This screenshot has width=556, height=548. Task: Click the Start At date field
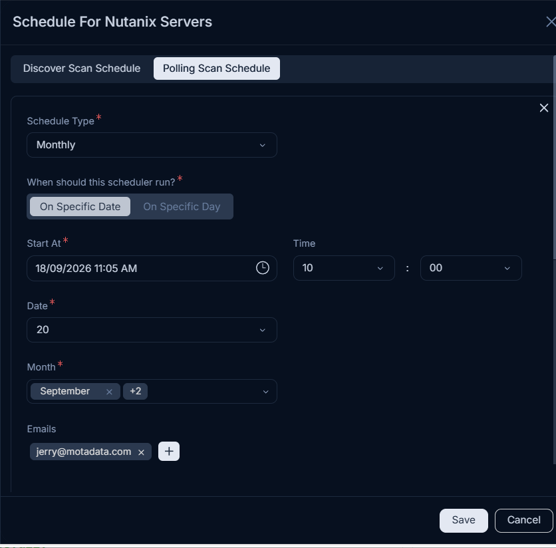point(152,268)
